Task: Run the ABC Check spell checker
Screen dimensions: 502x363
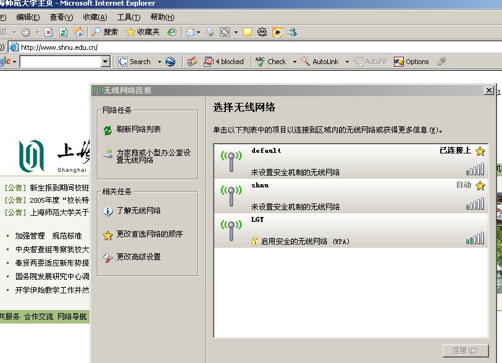Action: pos(270,62)
